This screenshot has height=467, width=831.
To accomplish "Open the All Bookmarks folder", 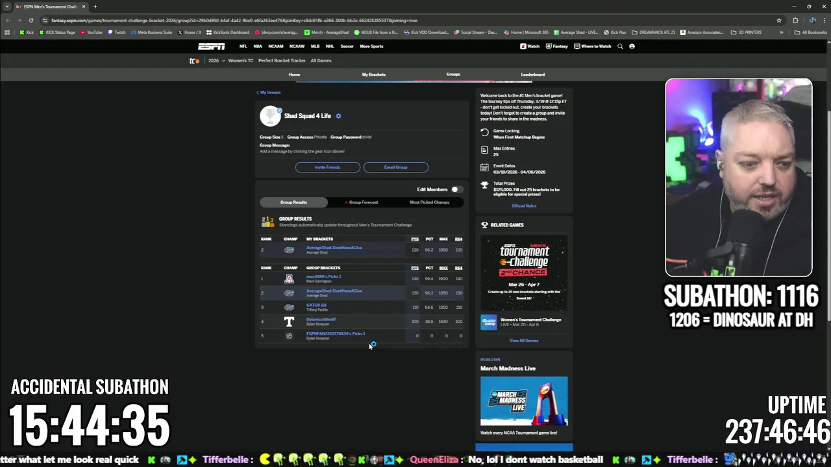I will [x=812, y=32].
